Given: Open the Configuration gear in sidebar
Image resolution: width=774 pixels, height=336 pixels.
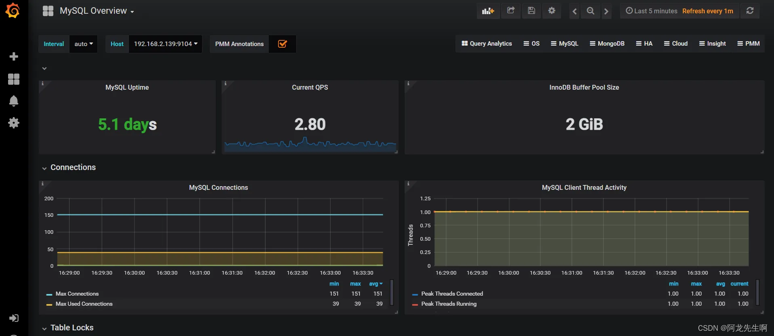Looking at the screenshot, I should (x=14, y=123).
